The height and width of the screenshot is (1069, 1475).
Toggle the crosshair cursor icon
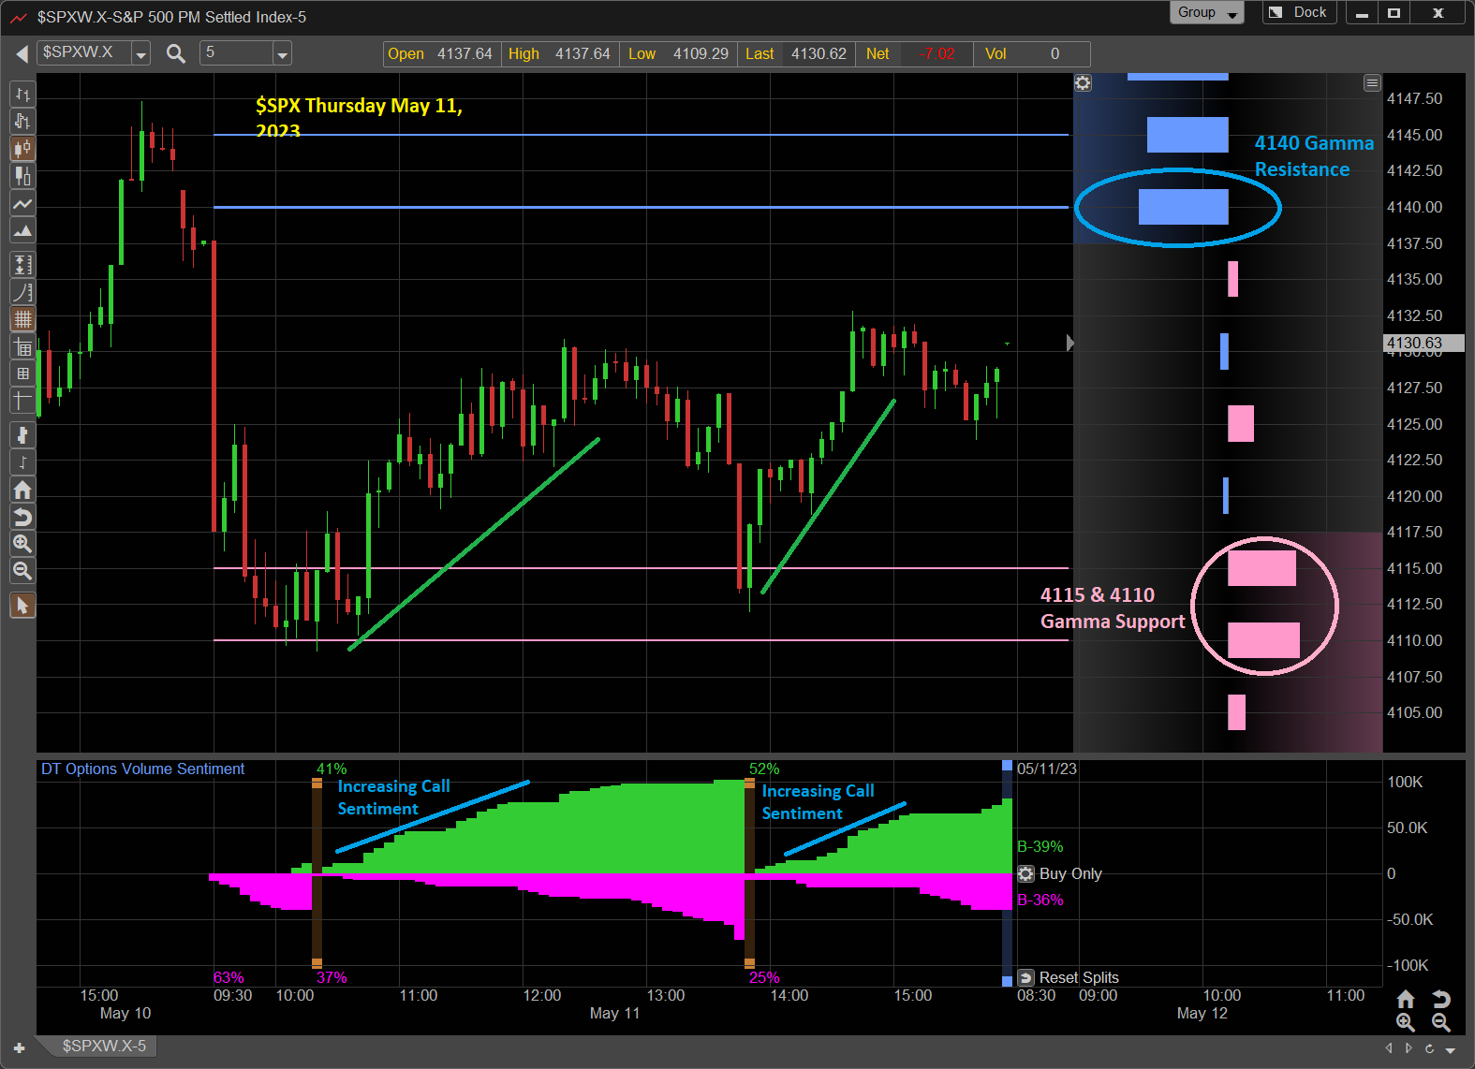22,401
